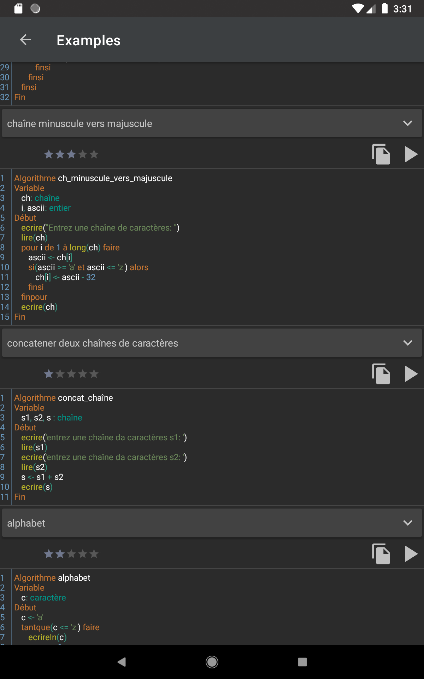Collapse the chaîne minuscule vers majuscule section
The width and height of the screenshot is (424, 679).
(408, 123)
